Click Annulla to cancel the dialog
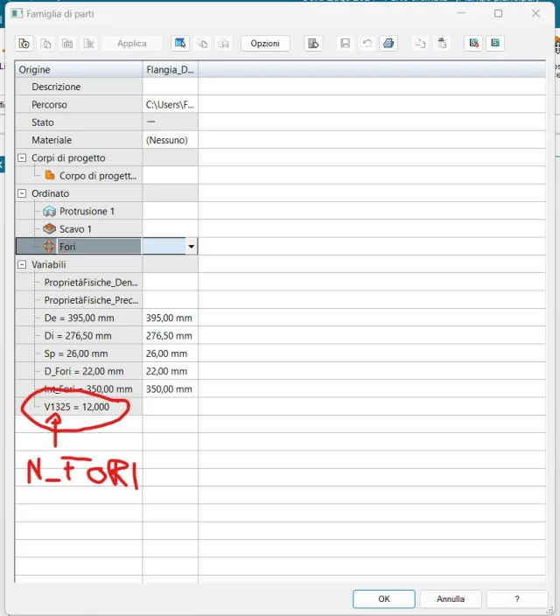 (x=451, y=599)
